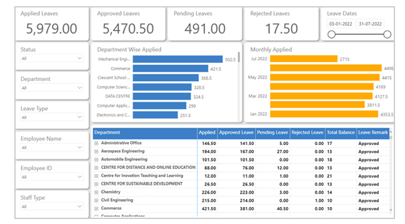The image size is (405, 224).
Task: Edit the start date 03-01-2022 field
Action: (x=341, y=24)
